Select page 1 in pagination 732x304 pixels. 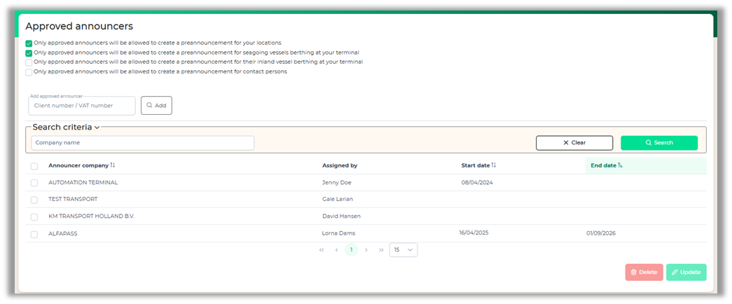point(351,250)
